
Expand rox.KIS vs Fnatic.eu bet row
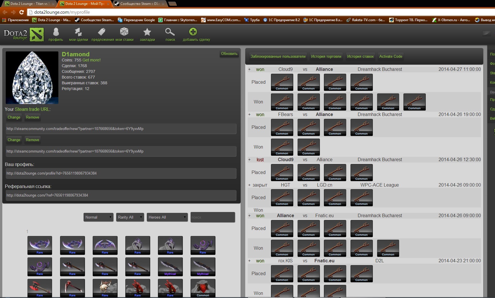(x=249, y=261)
